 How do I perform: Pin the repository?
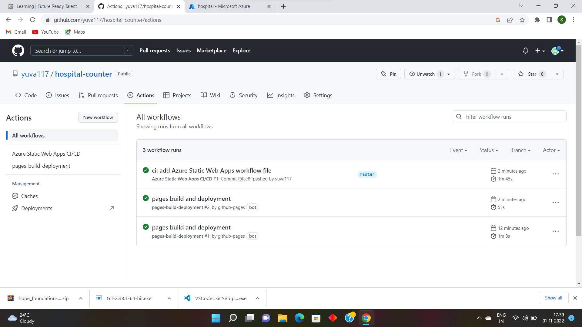click(x=388, y=74)
